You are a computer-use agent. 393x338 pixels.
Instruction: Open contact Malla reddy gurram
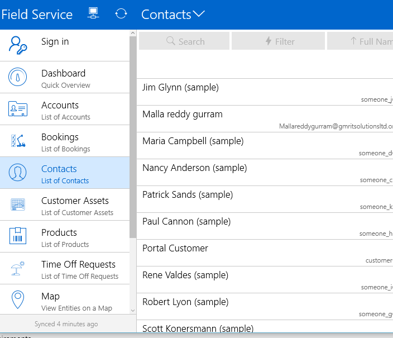coord(265,119)
